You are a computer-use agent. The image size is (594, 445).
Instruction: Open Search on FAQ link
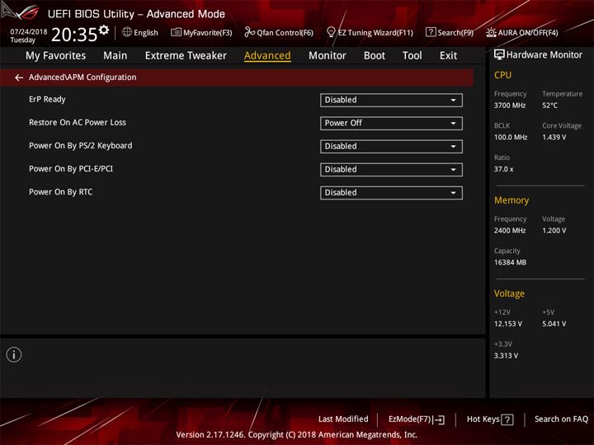[561, 419]
